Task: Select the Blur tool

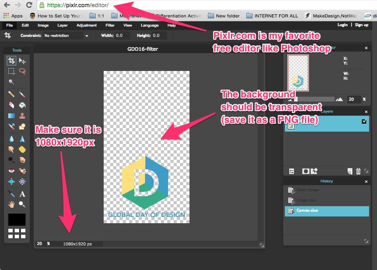Action: coord(11,139)
